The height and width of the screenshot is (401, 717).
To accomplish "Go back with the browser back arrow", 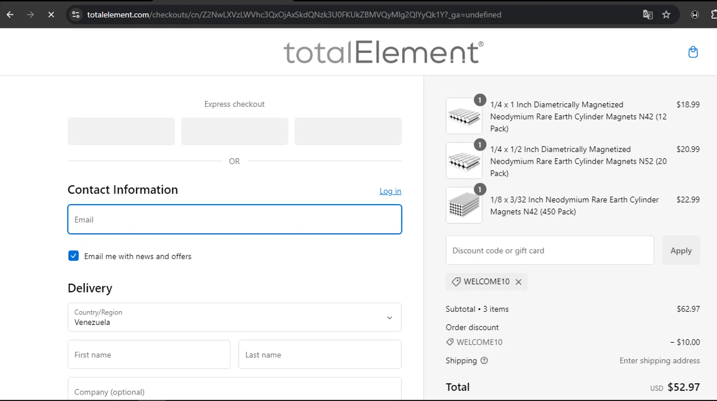I will tap(10, 15).
